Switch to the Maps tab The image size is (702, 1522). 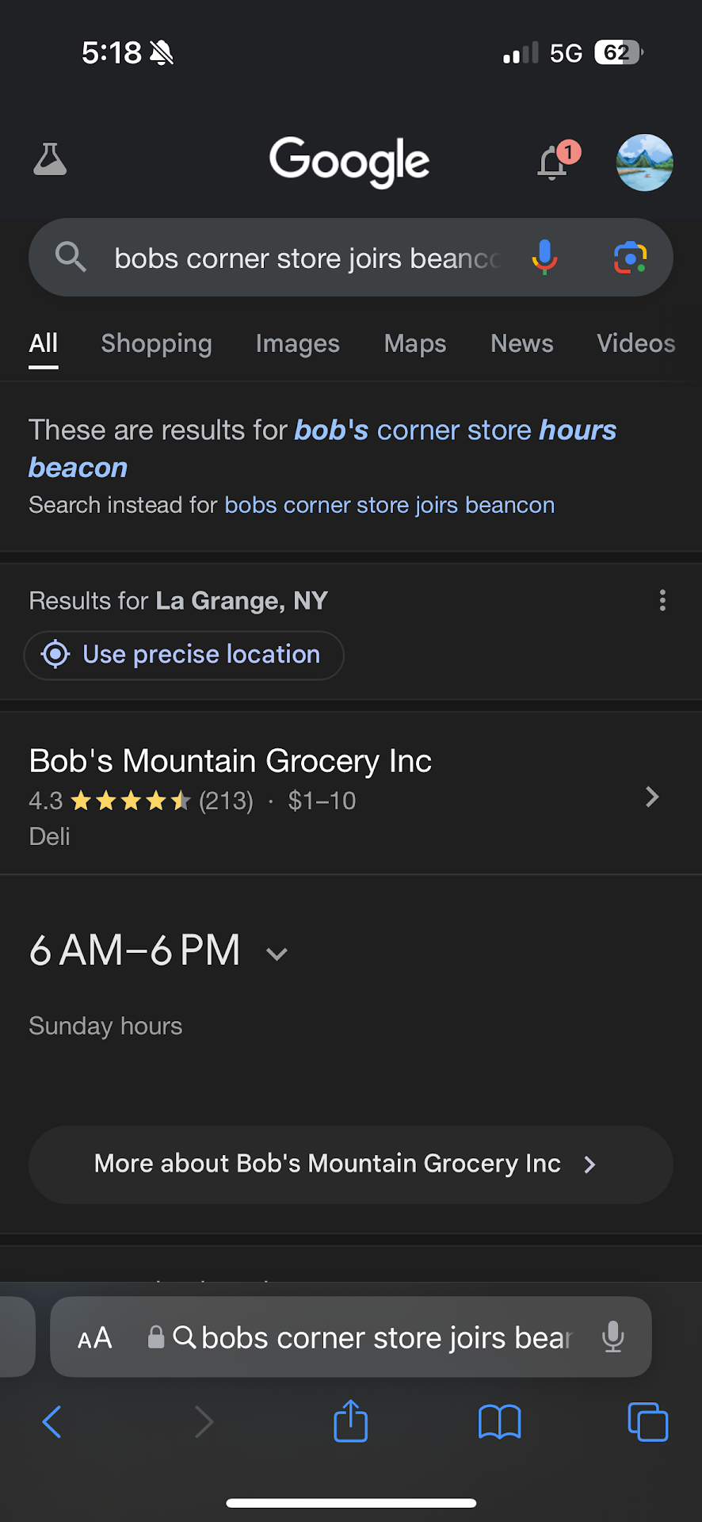click(414, 343)
